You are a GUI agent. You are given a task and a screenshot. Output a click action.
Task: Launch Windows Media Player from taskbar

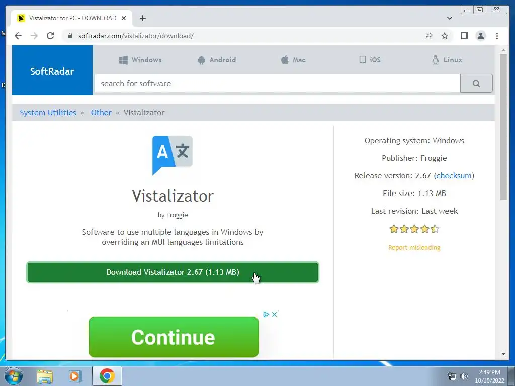(75, 376)
